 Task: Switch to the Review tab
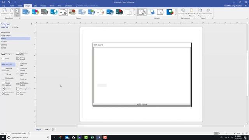(x=52, y=6)
